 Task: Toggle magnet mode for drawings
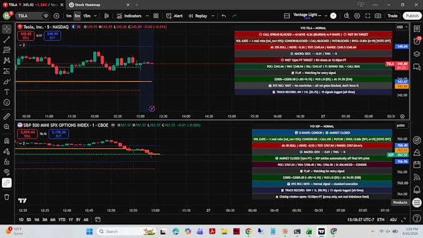click(x=7, y=140)
